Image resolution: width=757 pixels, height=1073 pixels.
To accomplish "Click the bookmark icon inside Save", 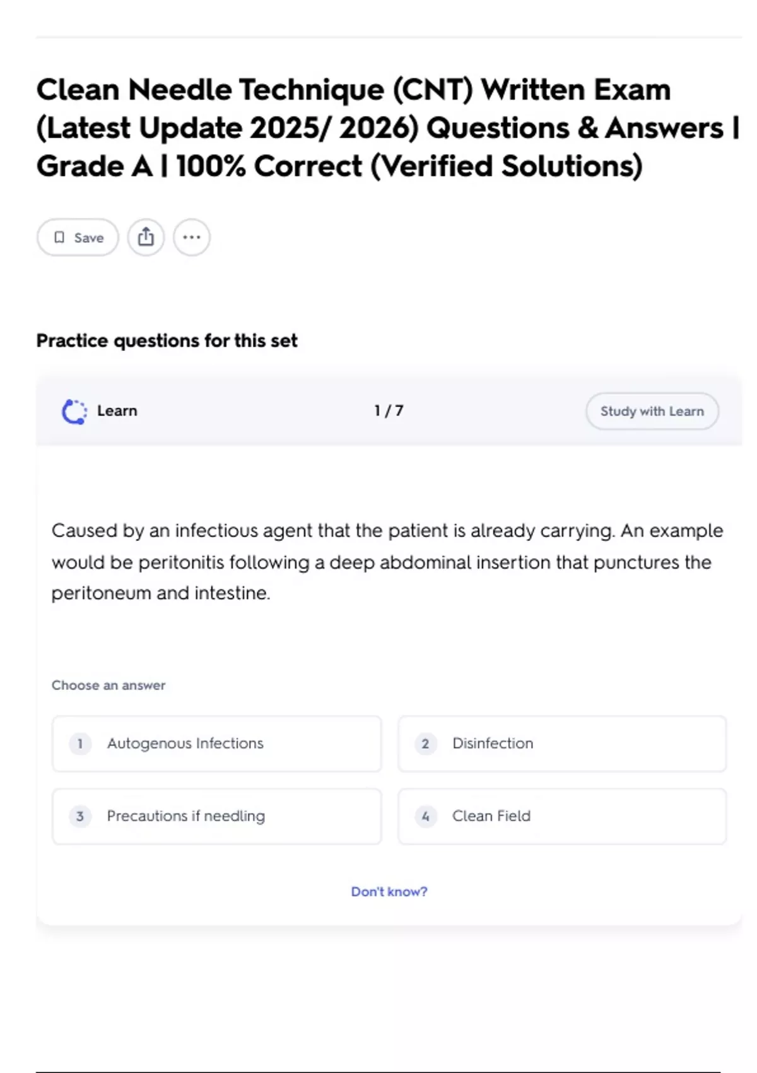I will pos(59,237).
